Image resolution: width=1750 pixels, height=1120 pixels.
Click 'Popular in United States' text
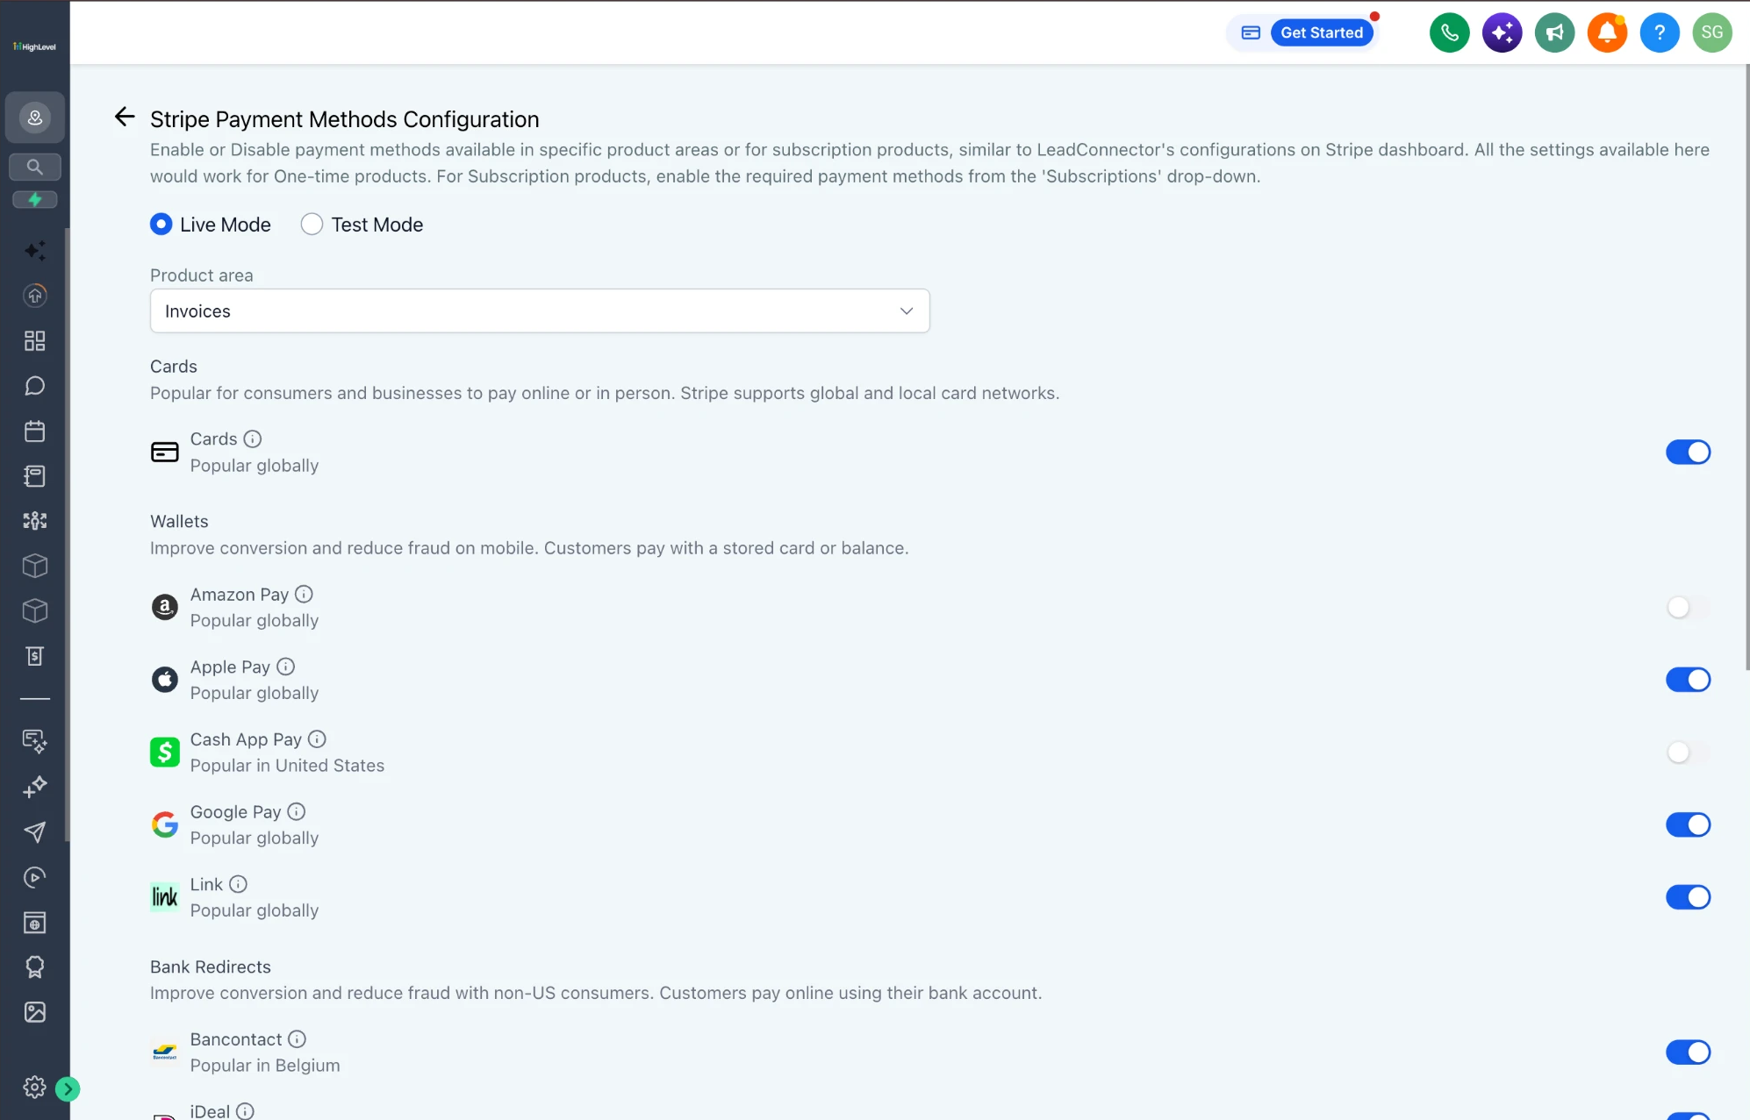[287, 766]
